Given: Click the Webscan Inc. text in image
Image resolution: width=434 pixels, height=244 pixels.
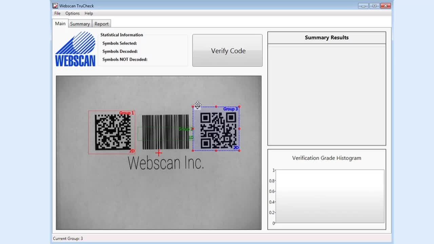Looking at the screenshot, I should 166,163.
